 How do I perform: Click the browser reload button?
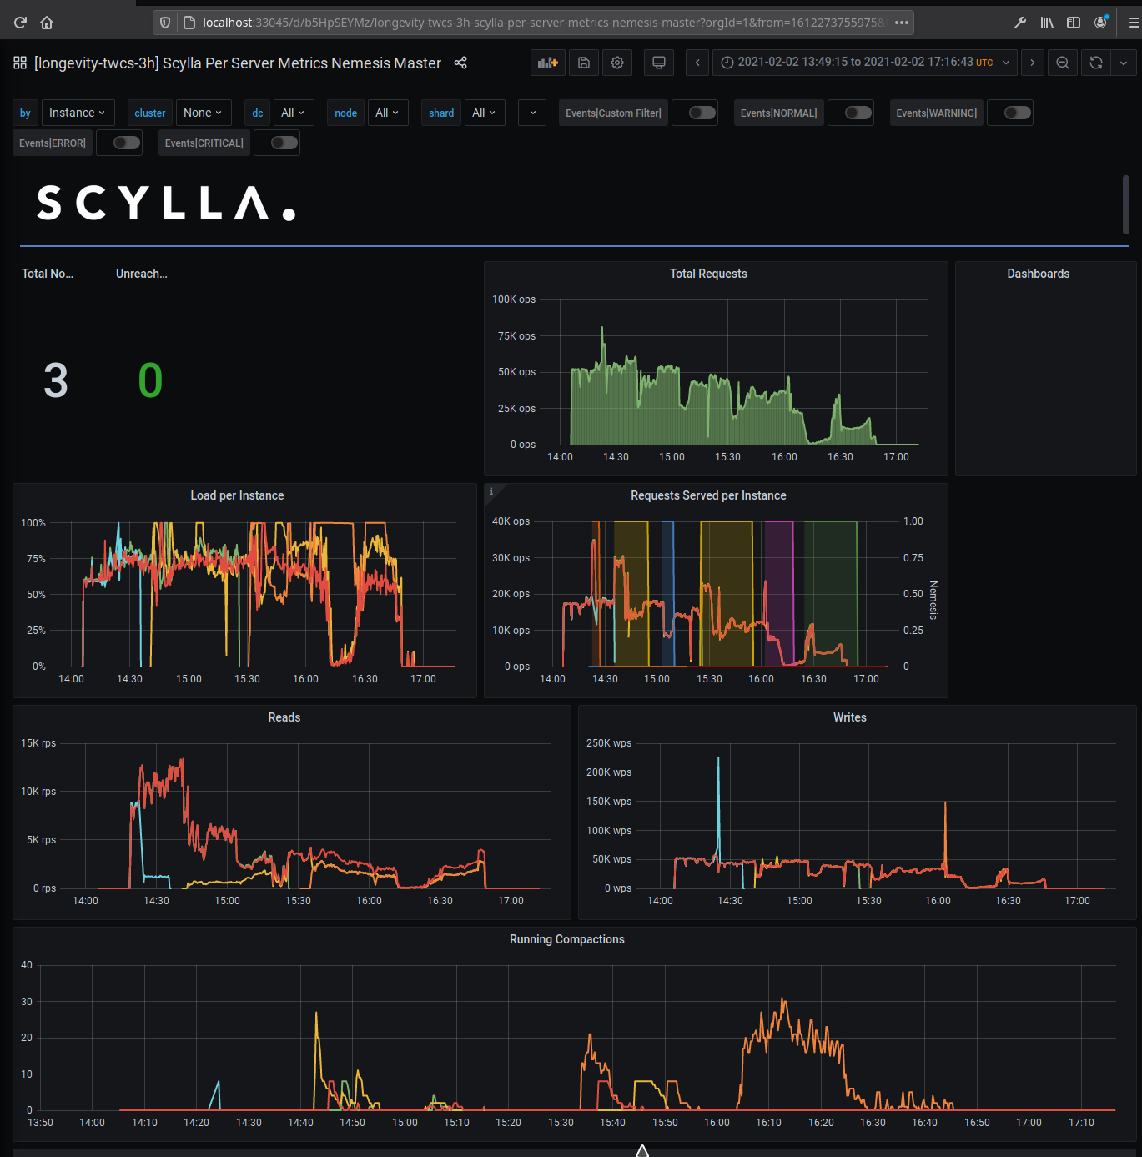tap(19, 23)
